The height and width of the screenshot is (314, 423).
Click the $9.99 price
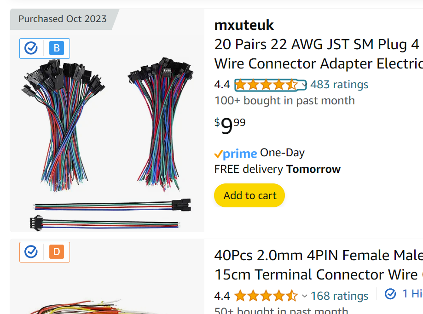pyautogui.click(x=230, y=126)
